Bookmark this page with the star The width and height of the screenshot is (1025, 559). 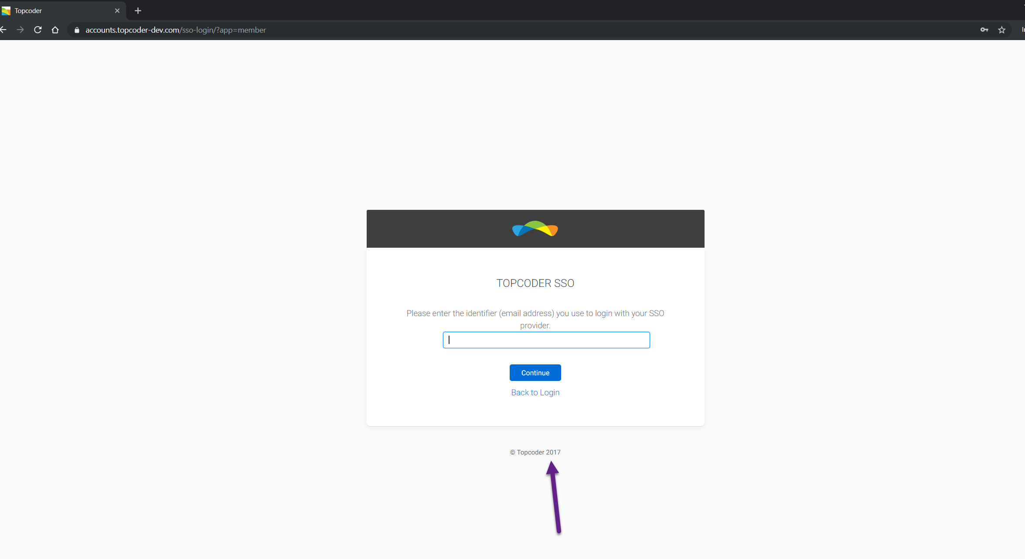[1001, 30]
